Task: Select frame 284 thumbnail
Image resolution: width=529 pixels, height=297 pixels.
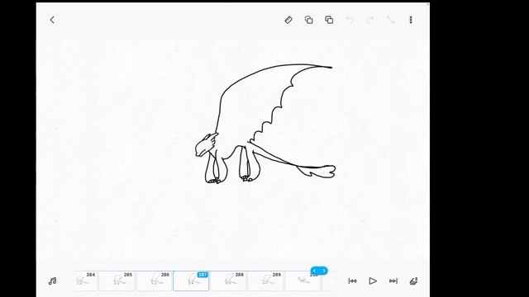Action: point(84,280)
